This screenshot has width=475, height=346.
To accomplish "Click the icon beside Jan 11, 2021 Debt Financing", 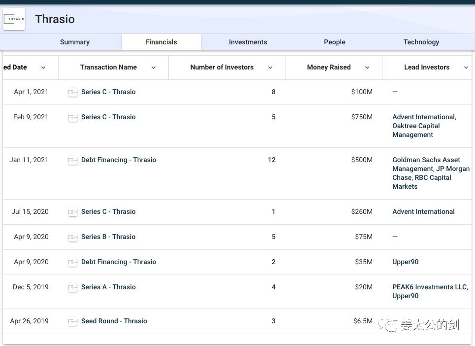I will point(73,160).
